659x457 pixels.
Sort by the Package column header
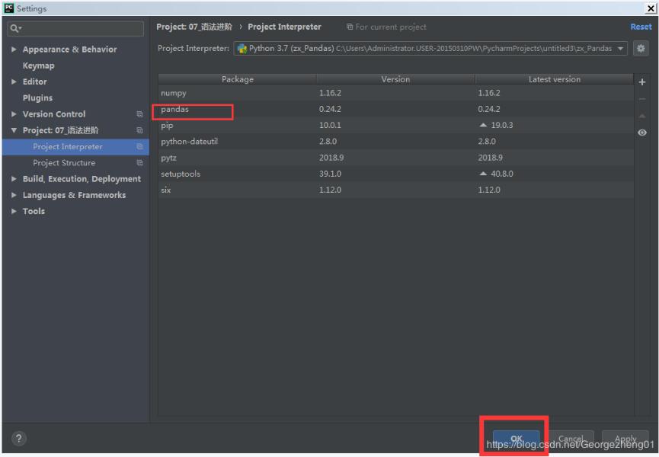(238, 79)
